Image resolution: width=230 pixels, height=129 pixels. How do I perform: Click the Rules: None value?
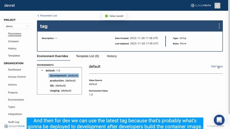(183, 44)
